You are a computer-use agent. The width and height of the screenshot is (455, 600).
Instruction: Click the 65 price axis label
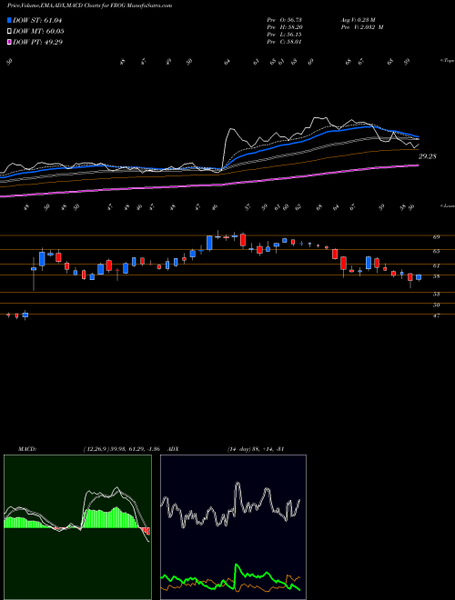[436, 252]
